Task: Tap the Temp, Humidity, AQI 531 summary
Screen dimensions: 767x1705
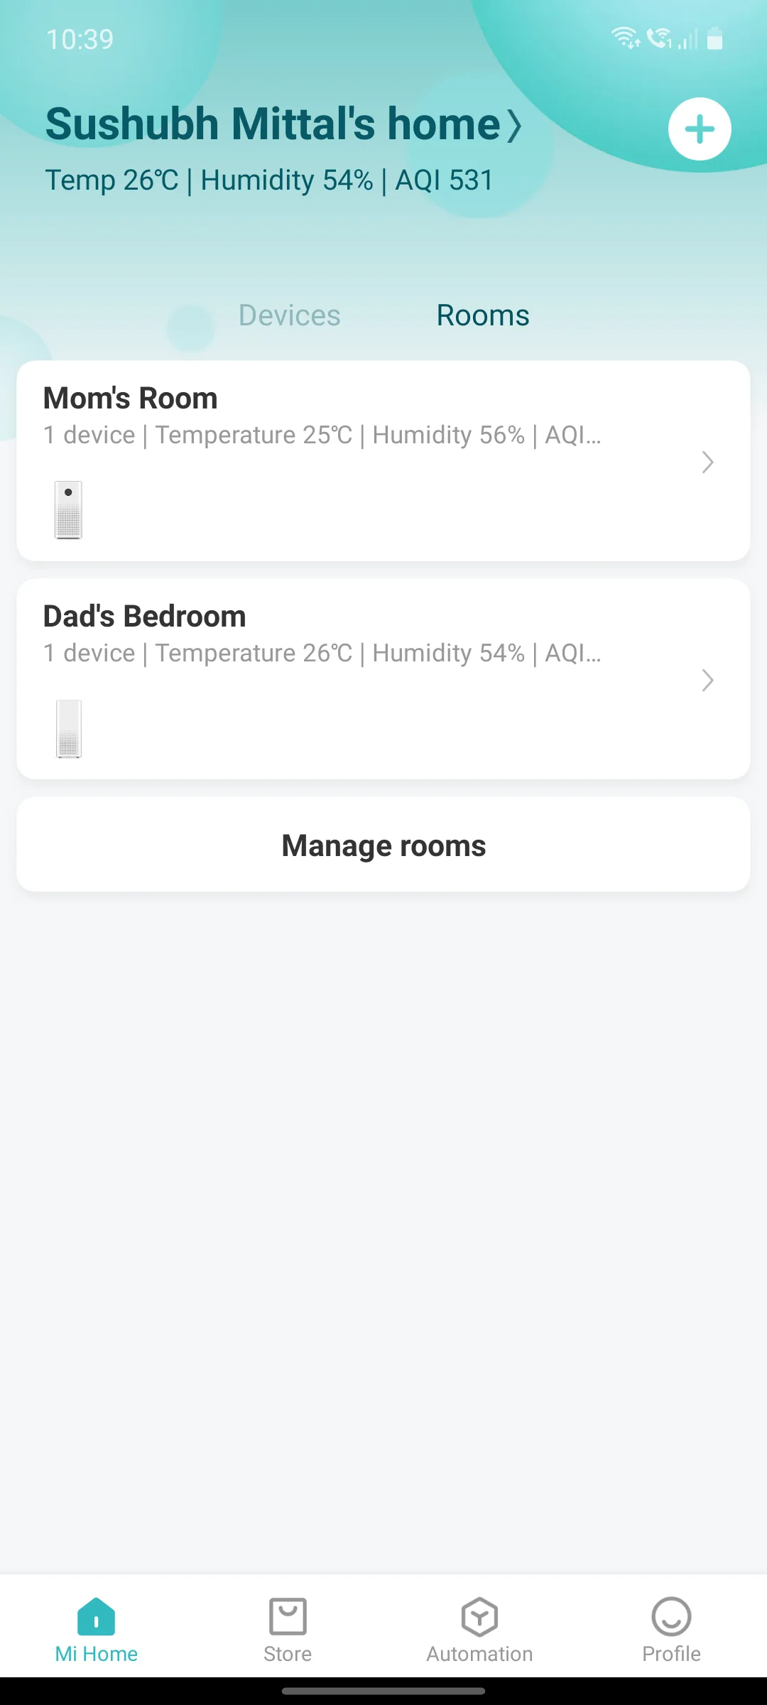Action: coord(269,180)
